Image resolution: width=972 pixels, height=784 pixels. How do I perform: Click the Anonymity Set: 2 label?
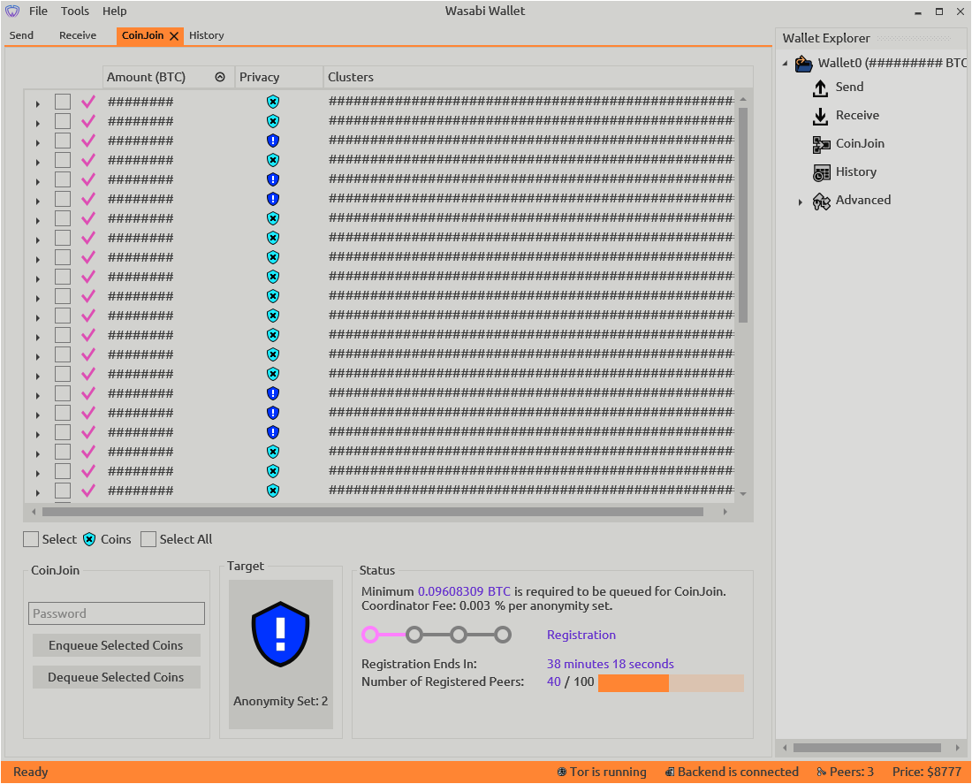pos(281,701)
